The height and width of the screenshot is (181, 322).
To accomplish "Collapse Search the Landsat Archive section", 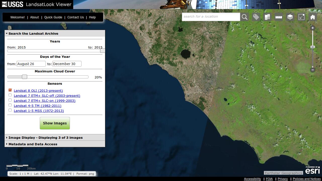I will pyautogui.click(x=55, y=33).
